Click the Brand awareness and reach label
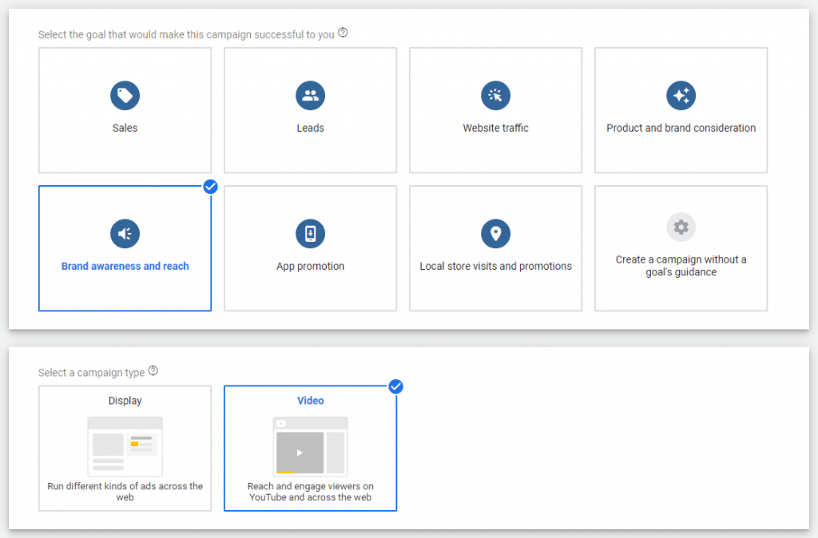 tap(125, 267)
